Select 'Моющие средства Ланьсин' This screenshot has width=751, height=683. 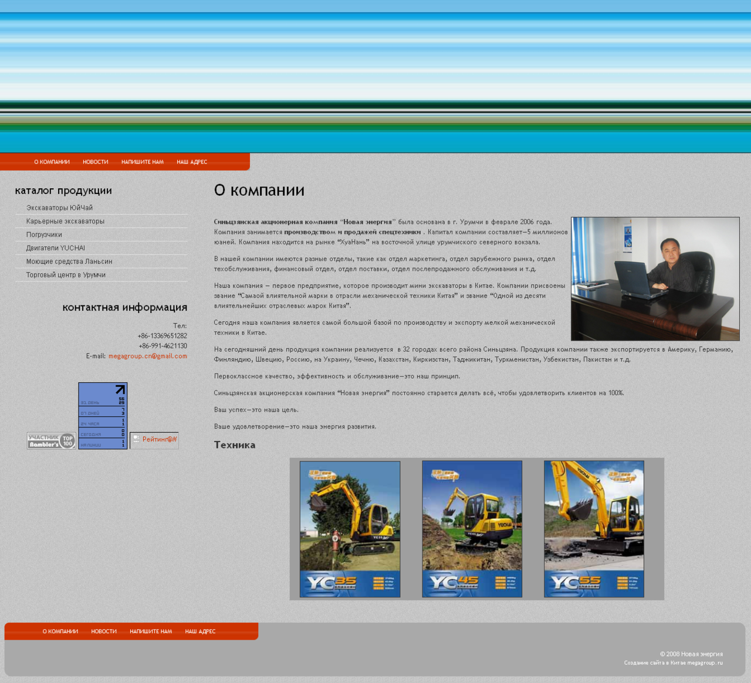(69, 261)
